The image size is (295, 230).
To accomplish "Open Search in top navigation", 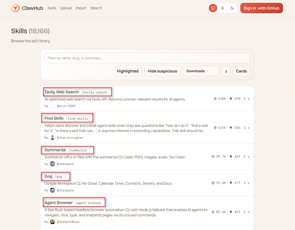I will point(96,8).
